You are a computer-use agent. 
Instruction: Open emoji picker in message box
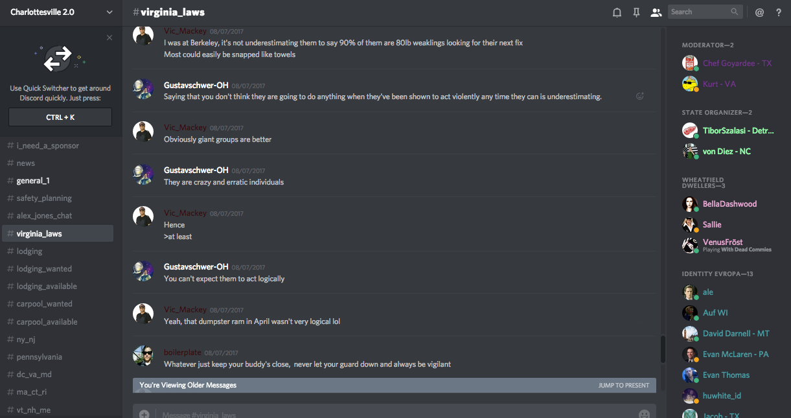(x=644, y=414)
